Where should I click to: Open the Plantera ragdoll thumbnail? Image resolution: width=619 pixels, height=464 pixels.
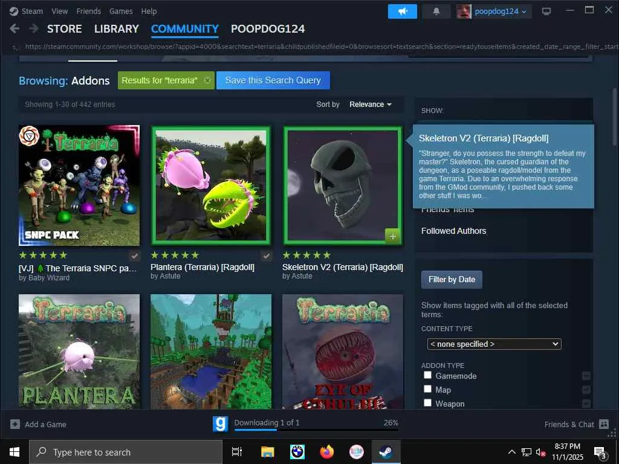[211, 185]
